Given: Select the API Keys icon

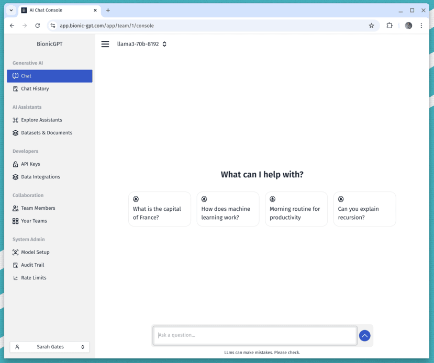Looking at the screenshot, I should (15, 164).
